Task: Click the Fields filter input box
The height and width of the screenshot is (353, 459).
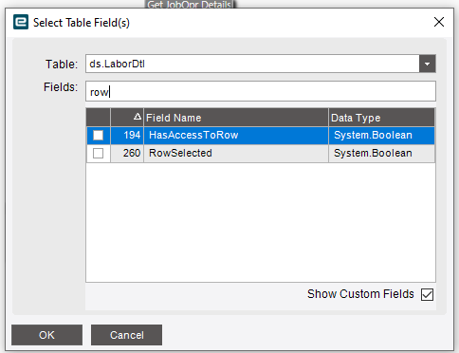Action: (x=261, y=91)
